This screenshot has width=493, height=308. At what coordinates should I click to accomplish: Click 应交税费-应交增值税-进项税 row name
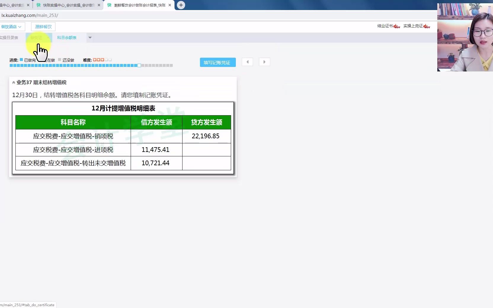click(73, 150)
